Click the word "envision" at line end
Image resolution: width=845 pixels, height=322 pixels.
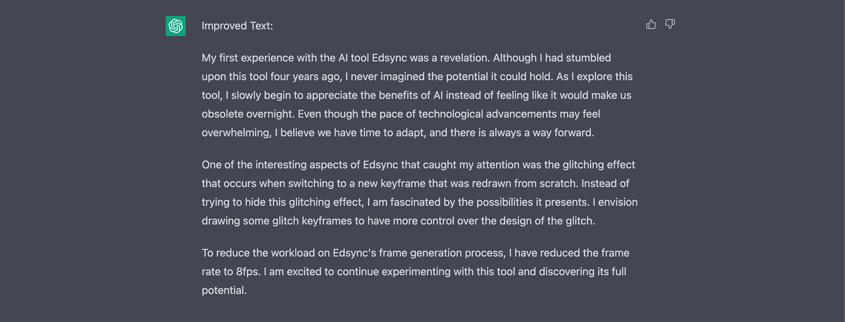pos(618,202)
